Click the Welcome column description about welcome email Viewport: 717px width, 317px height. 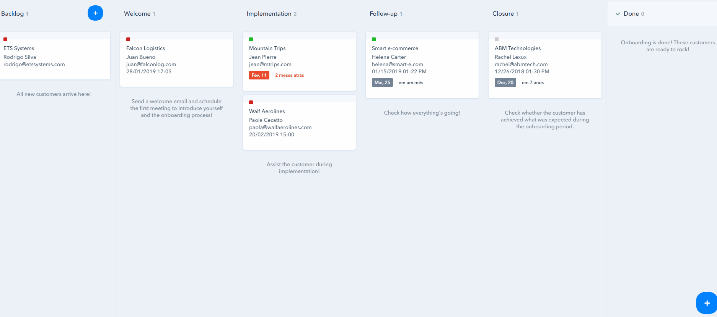[176, 108]
